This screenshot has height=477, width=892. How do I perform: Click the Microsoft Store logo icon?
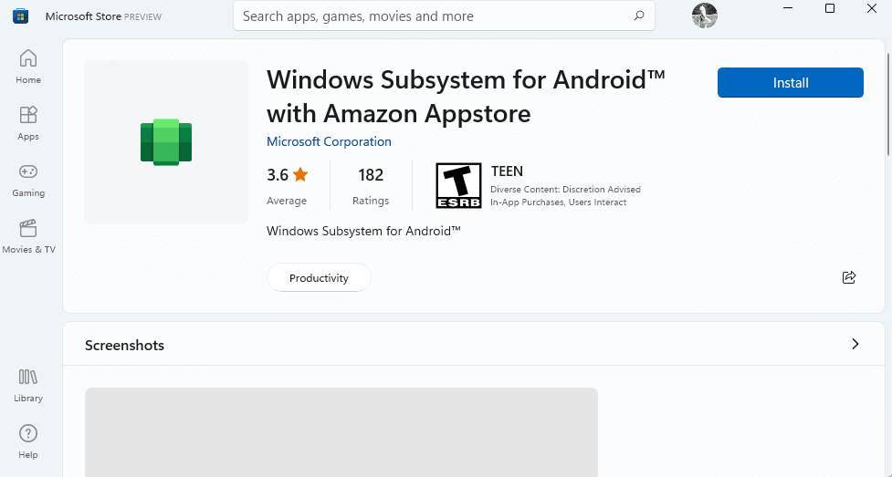pos(20,16)
